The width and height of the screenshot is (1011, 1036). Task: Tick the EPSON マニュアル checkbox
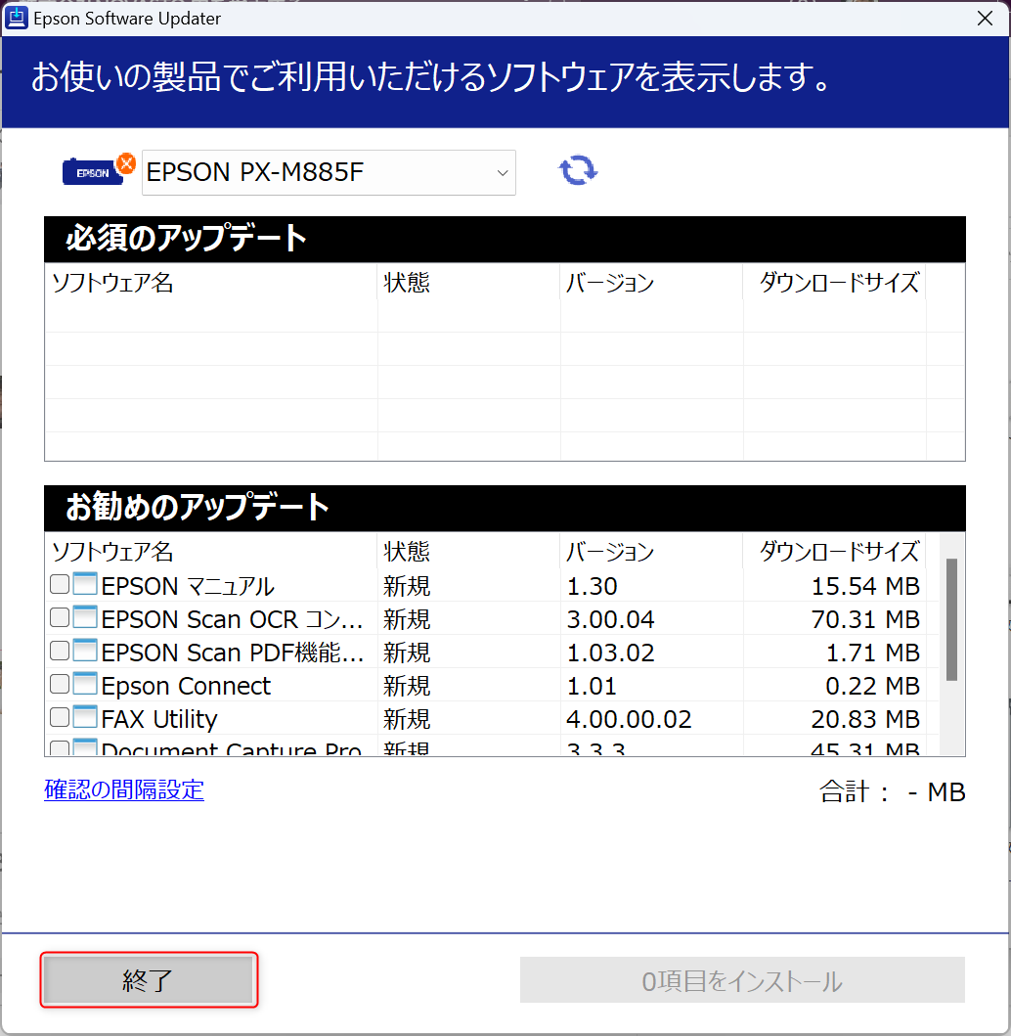coord(60,584)
